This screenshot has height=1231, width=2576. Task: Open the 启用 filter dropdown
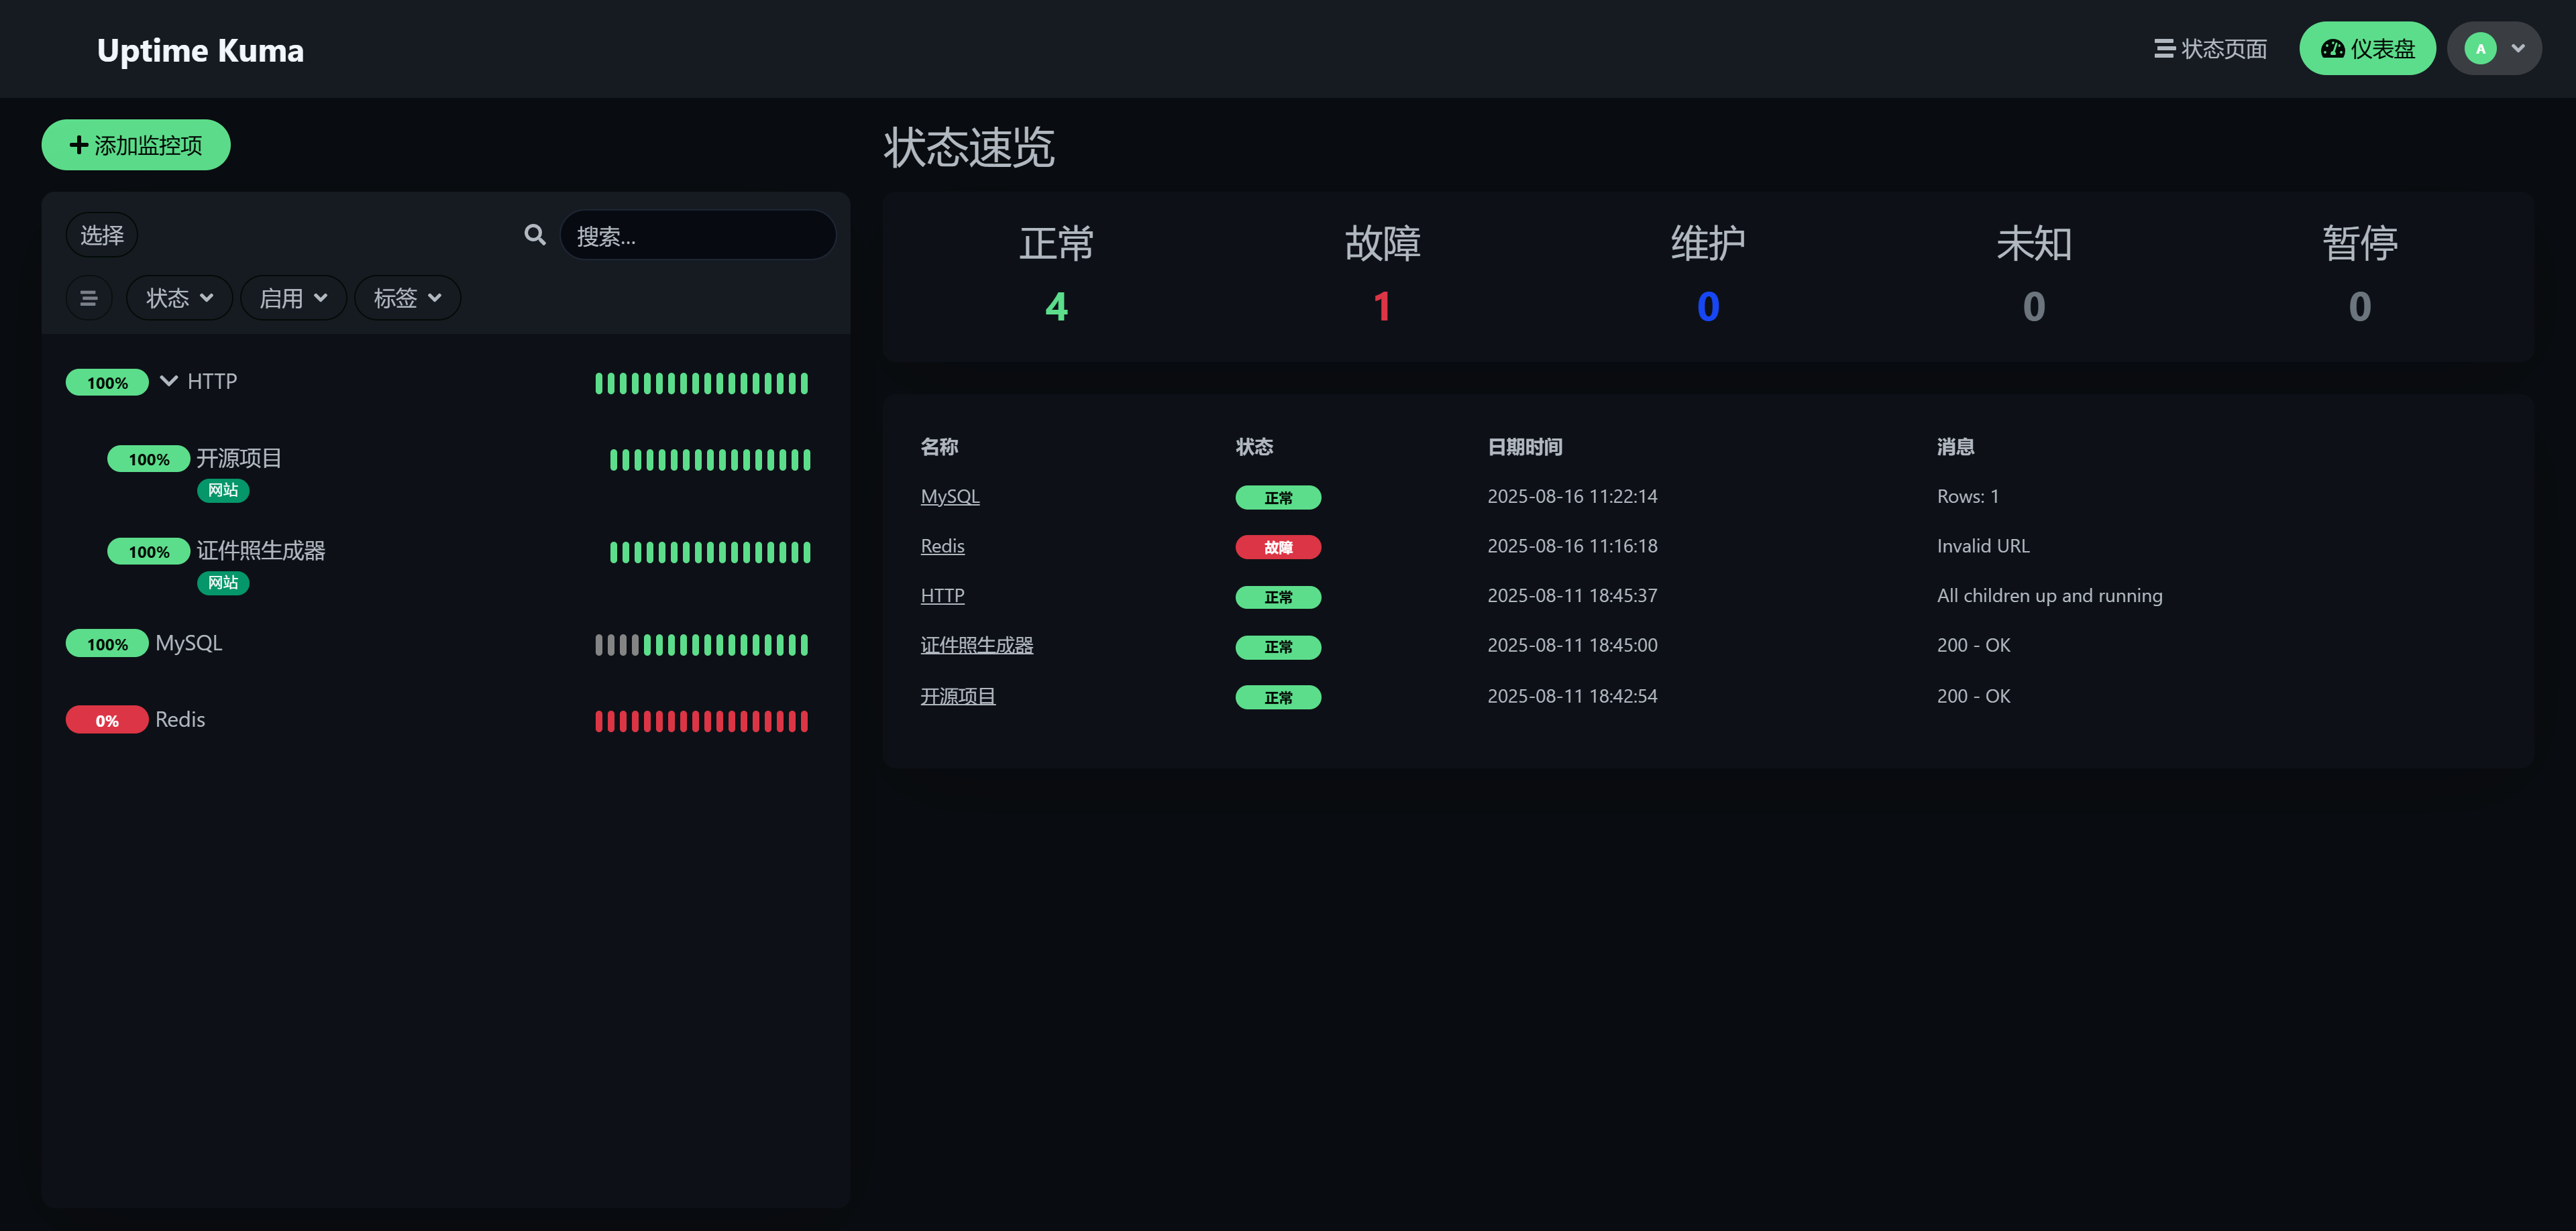coord(293,298)
